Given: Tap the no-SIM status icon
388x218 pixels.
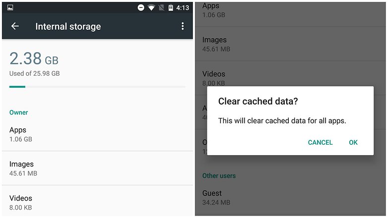Looking at the screenshot, I should pyautogui.click(x=161, y=7).
